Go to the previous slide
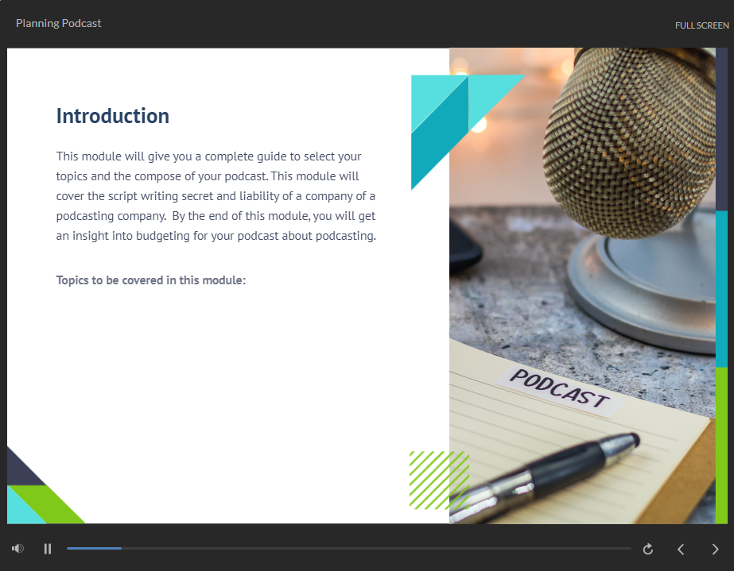 (681, 549)
